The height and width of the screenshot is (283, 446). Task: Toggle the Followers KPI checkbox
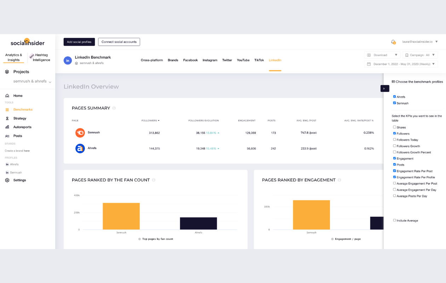point(394,133)
